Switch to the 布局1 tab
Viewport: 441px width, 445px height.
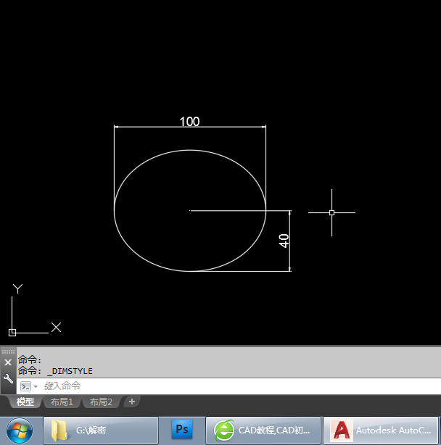(62, 402)
